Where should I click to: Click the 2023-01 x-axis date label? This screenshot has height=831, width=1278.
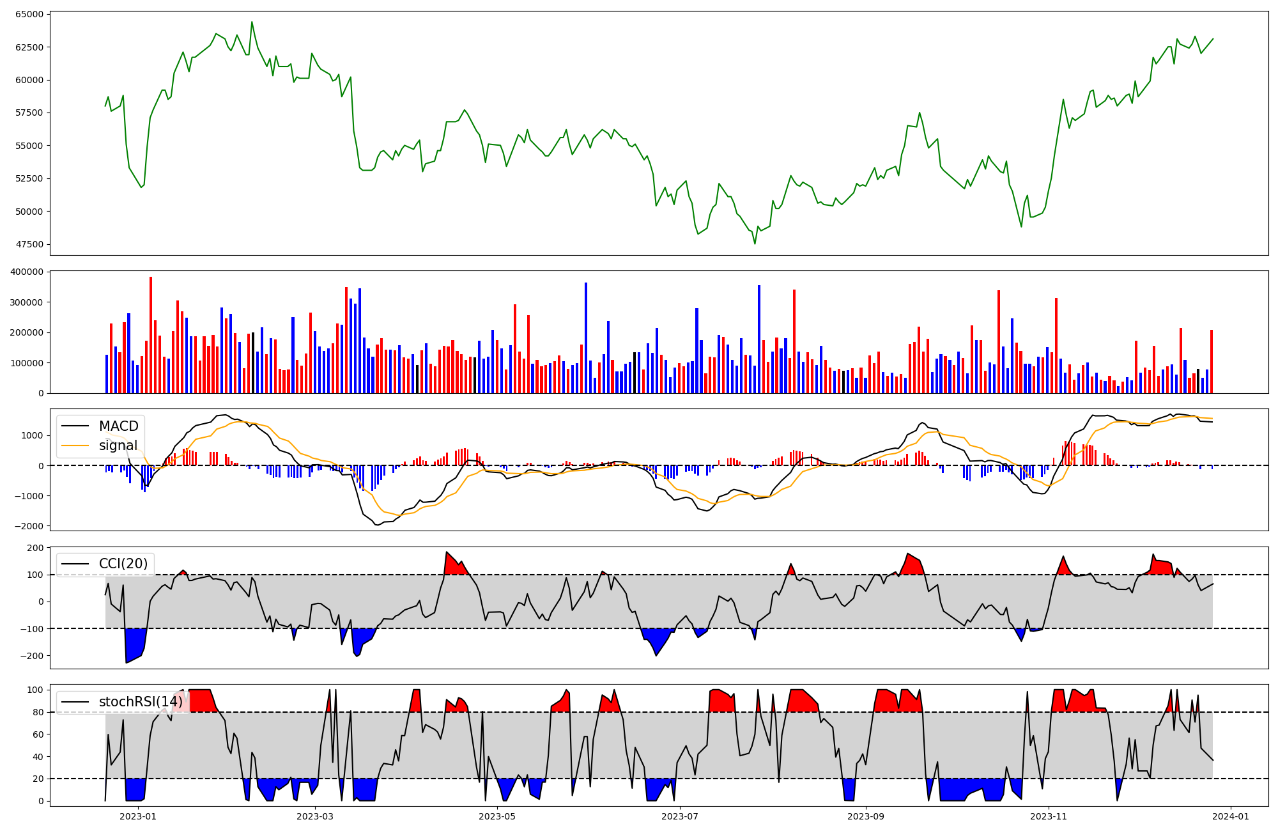(x=138, y=816)
